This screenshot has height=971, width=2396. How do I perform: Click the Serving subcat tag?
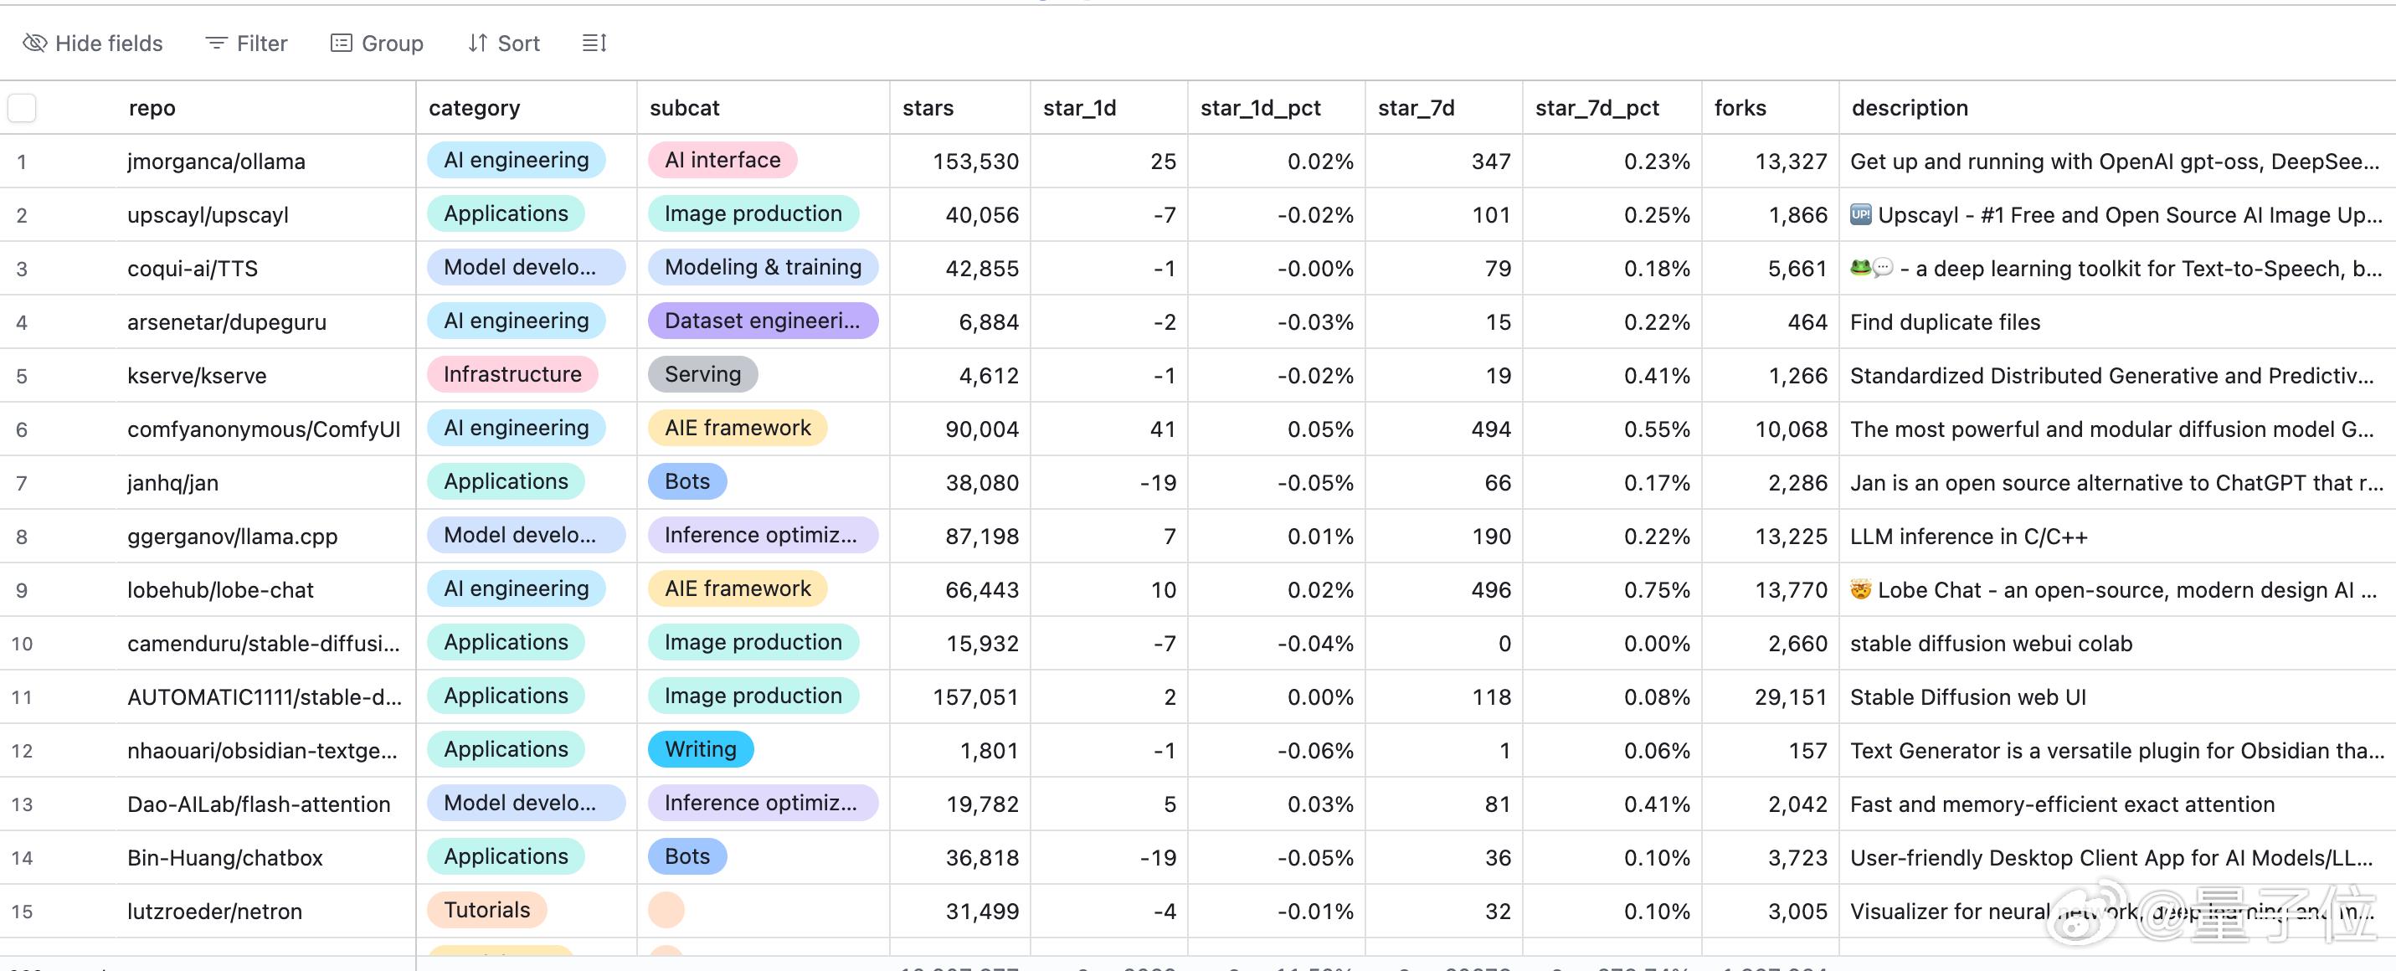[702, 375]
